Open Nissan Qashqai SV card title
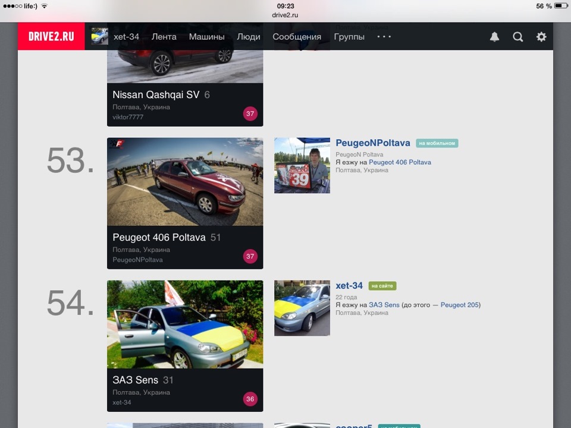Image resolution: width=571 pixels, height=428 pixels. (156, 95)
